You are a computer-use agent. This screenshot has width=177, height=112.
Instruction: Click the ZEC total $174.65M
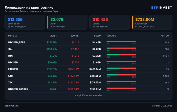click(95, 82)
